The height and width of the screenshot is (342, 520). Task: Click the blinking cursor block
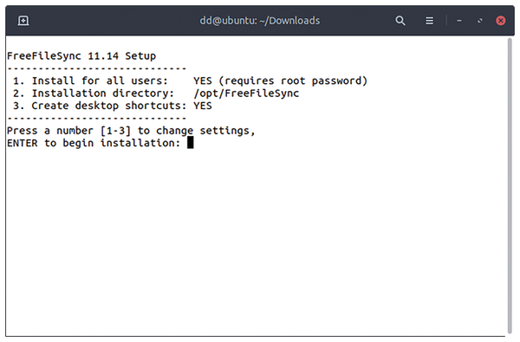pyautogui.click(x=191, y=143)
